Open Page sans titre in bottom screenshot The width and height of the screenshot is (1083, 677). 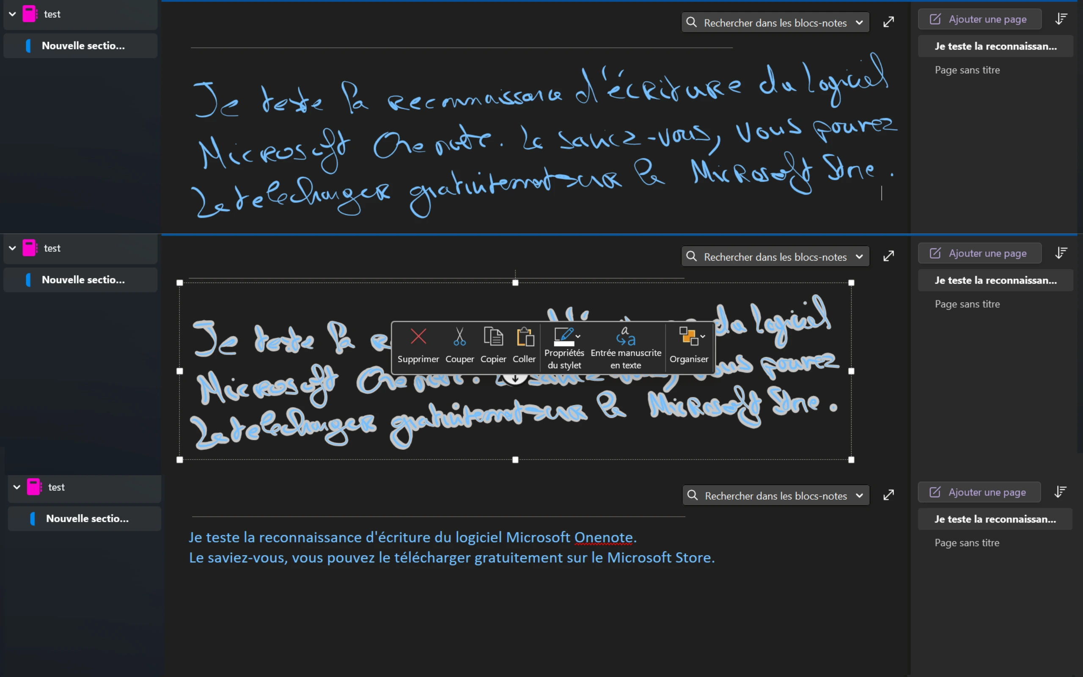(x=967, y=543)
